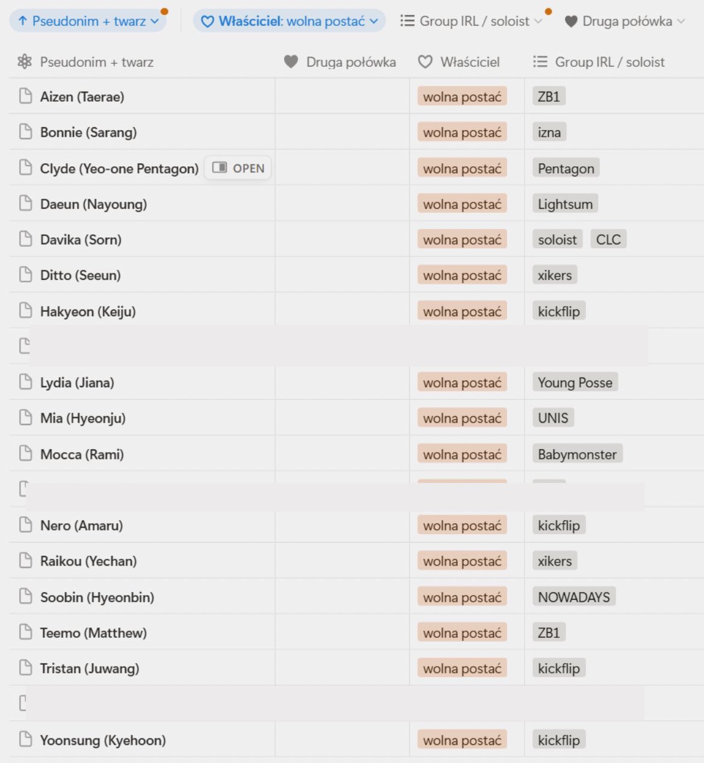Viewport: 704px width, 763px height.
Task: Click the page icon of Hakyeon (Keiju)
Action: pyautogui.click(x=25, y=311)
